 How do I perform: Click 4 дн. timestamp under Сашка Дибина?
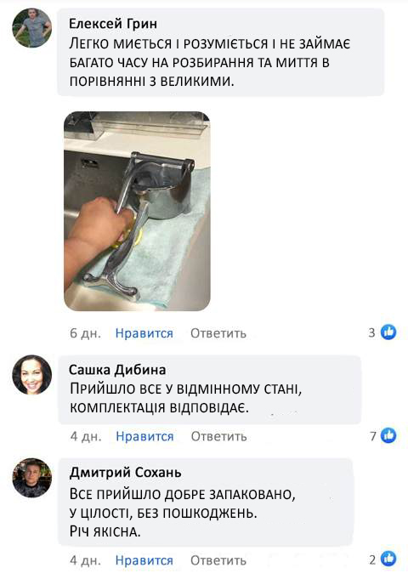pos(86,436)
